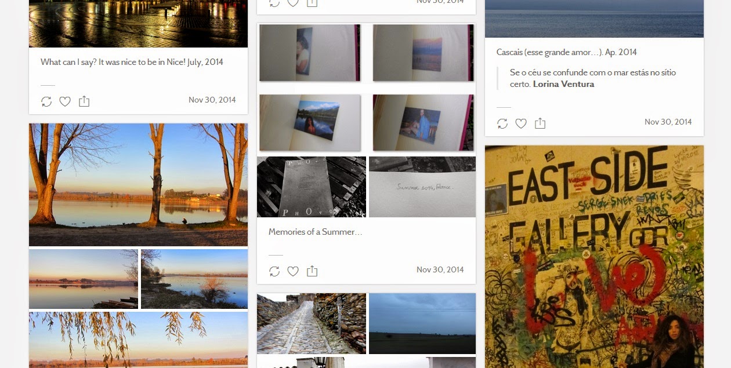Open the cobblestone alley photo

tap(312, 323)
